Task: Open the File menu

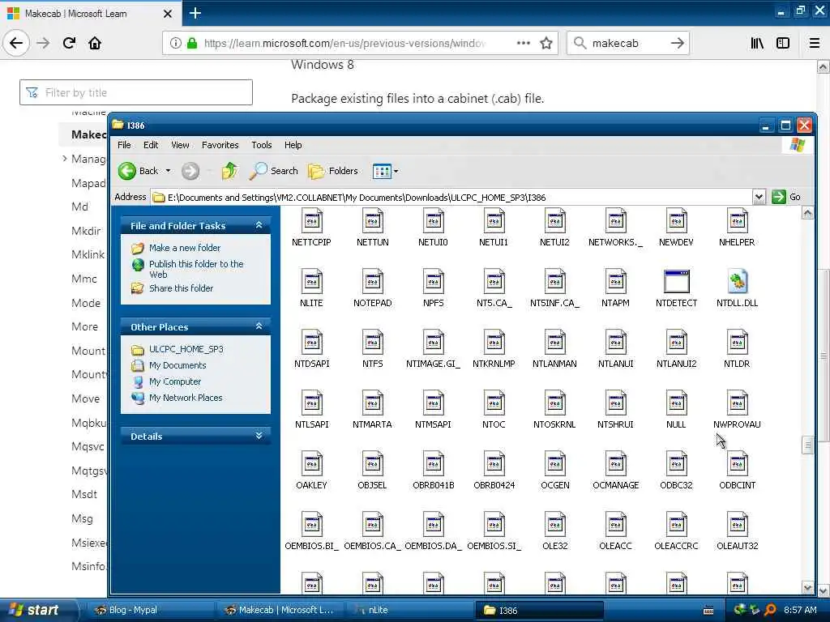Action: pos(124,145)
